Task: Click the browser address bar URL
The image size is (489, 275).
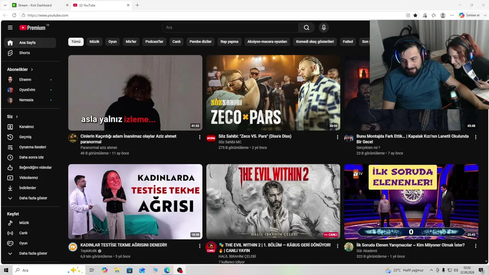Action: click(48, 15)
